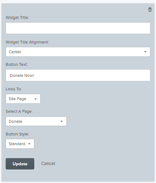Image resolution: width=156 pixels, height=183 pixels.
Task: Click the Widget Title label
Action: (17, 18)
